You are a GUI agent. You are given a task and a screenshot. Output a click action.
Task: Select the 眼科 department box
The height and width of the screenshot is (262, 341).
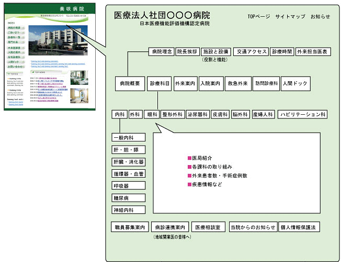[152, 114]
